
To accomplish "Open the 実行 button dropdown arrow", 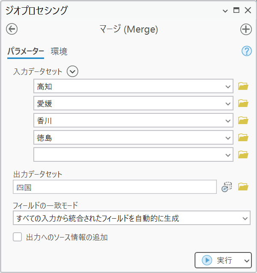I will coord(246,260).
